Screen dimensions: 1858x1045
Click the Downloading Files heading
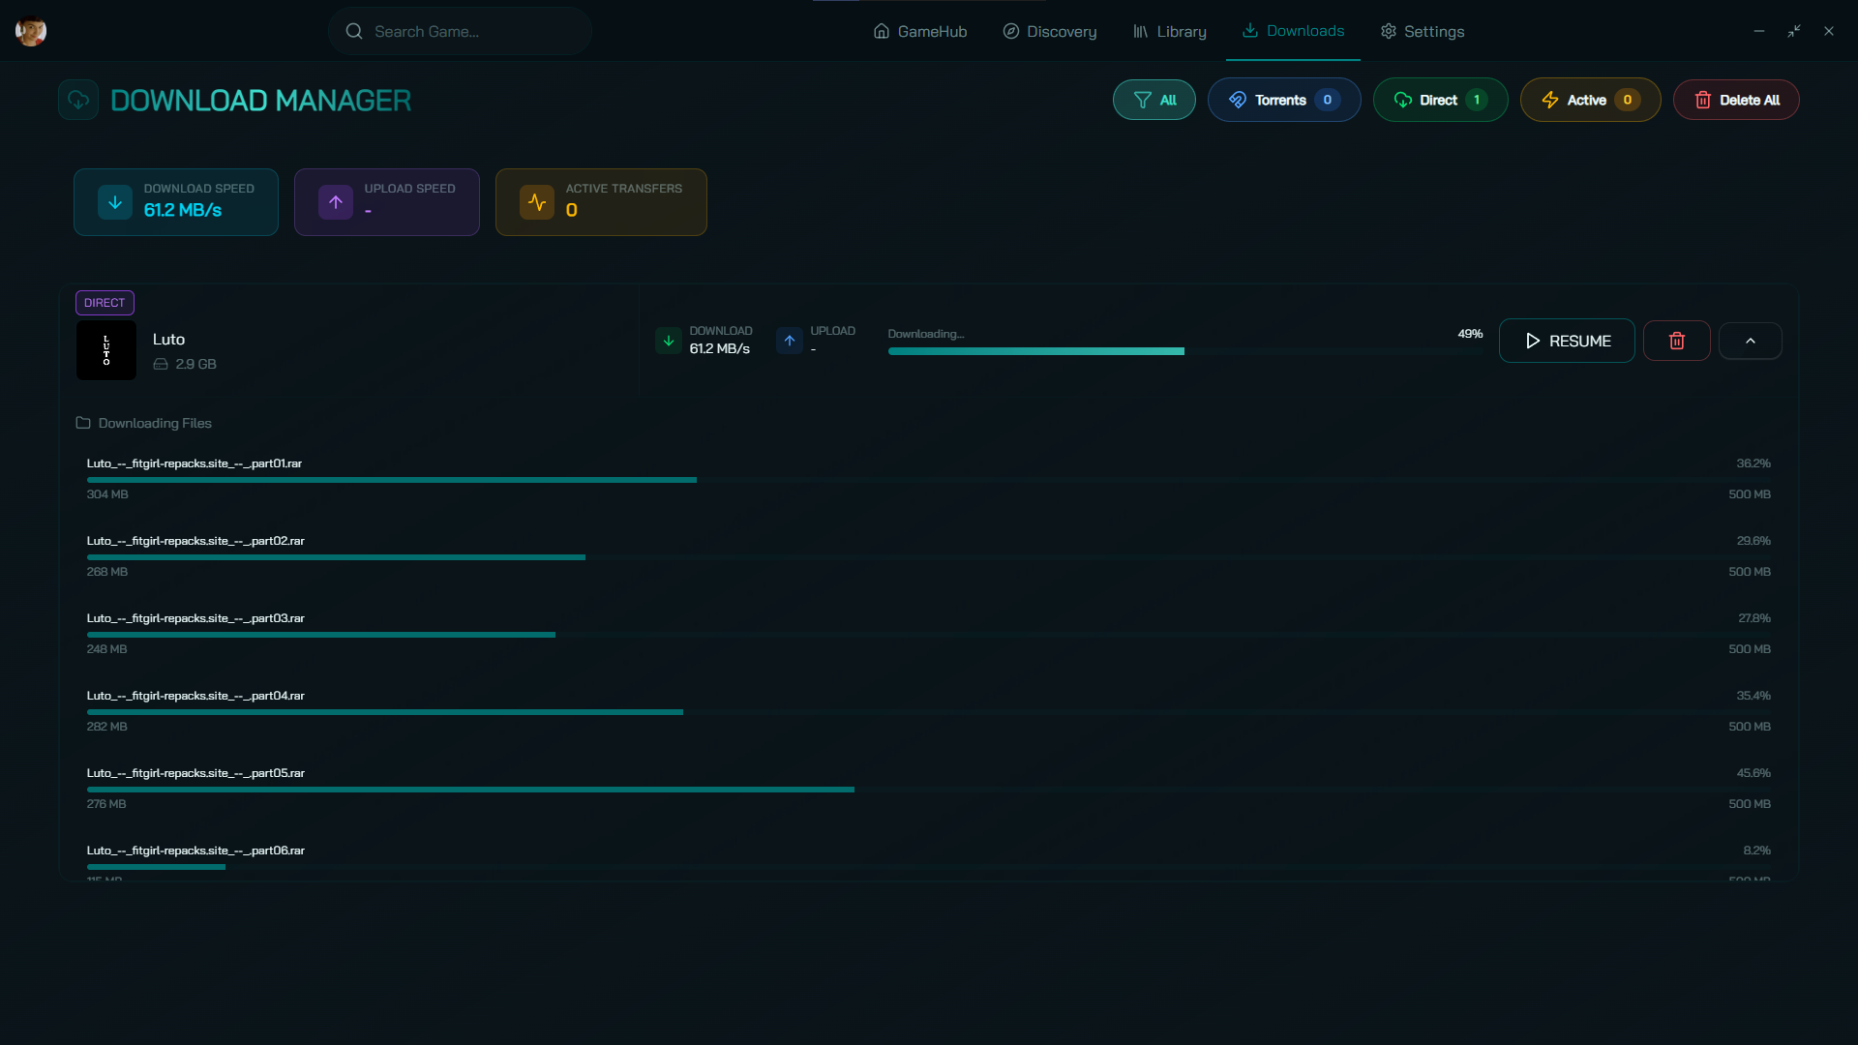tap(155, 423)
